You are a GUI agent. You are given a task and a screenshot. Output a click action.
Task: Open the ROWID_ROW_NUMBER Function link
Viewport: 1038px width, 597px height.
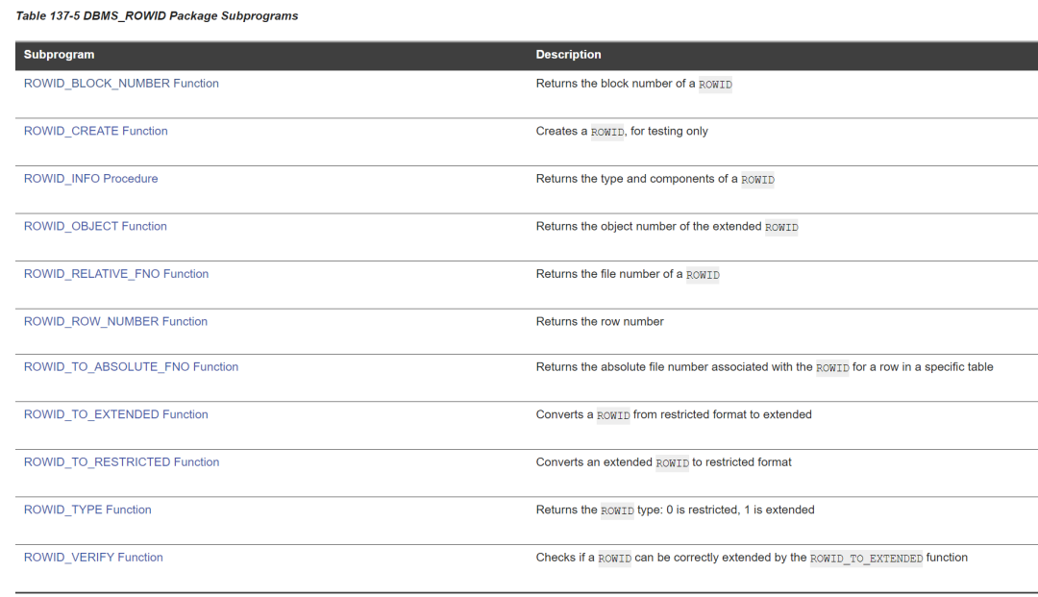pyautogui.click(x=115, y=321)
